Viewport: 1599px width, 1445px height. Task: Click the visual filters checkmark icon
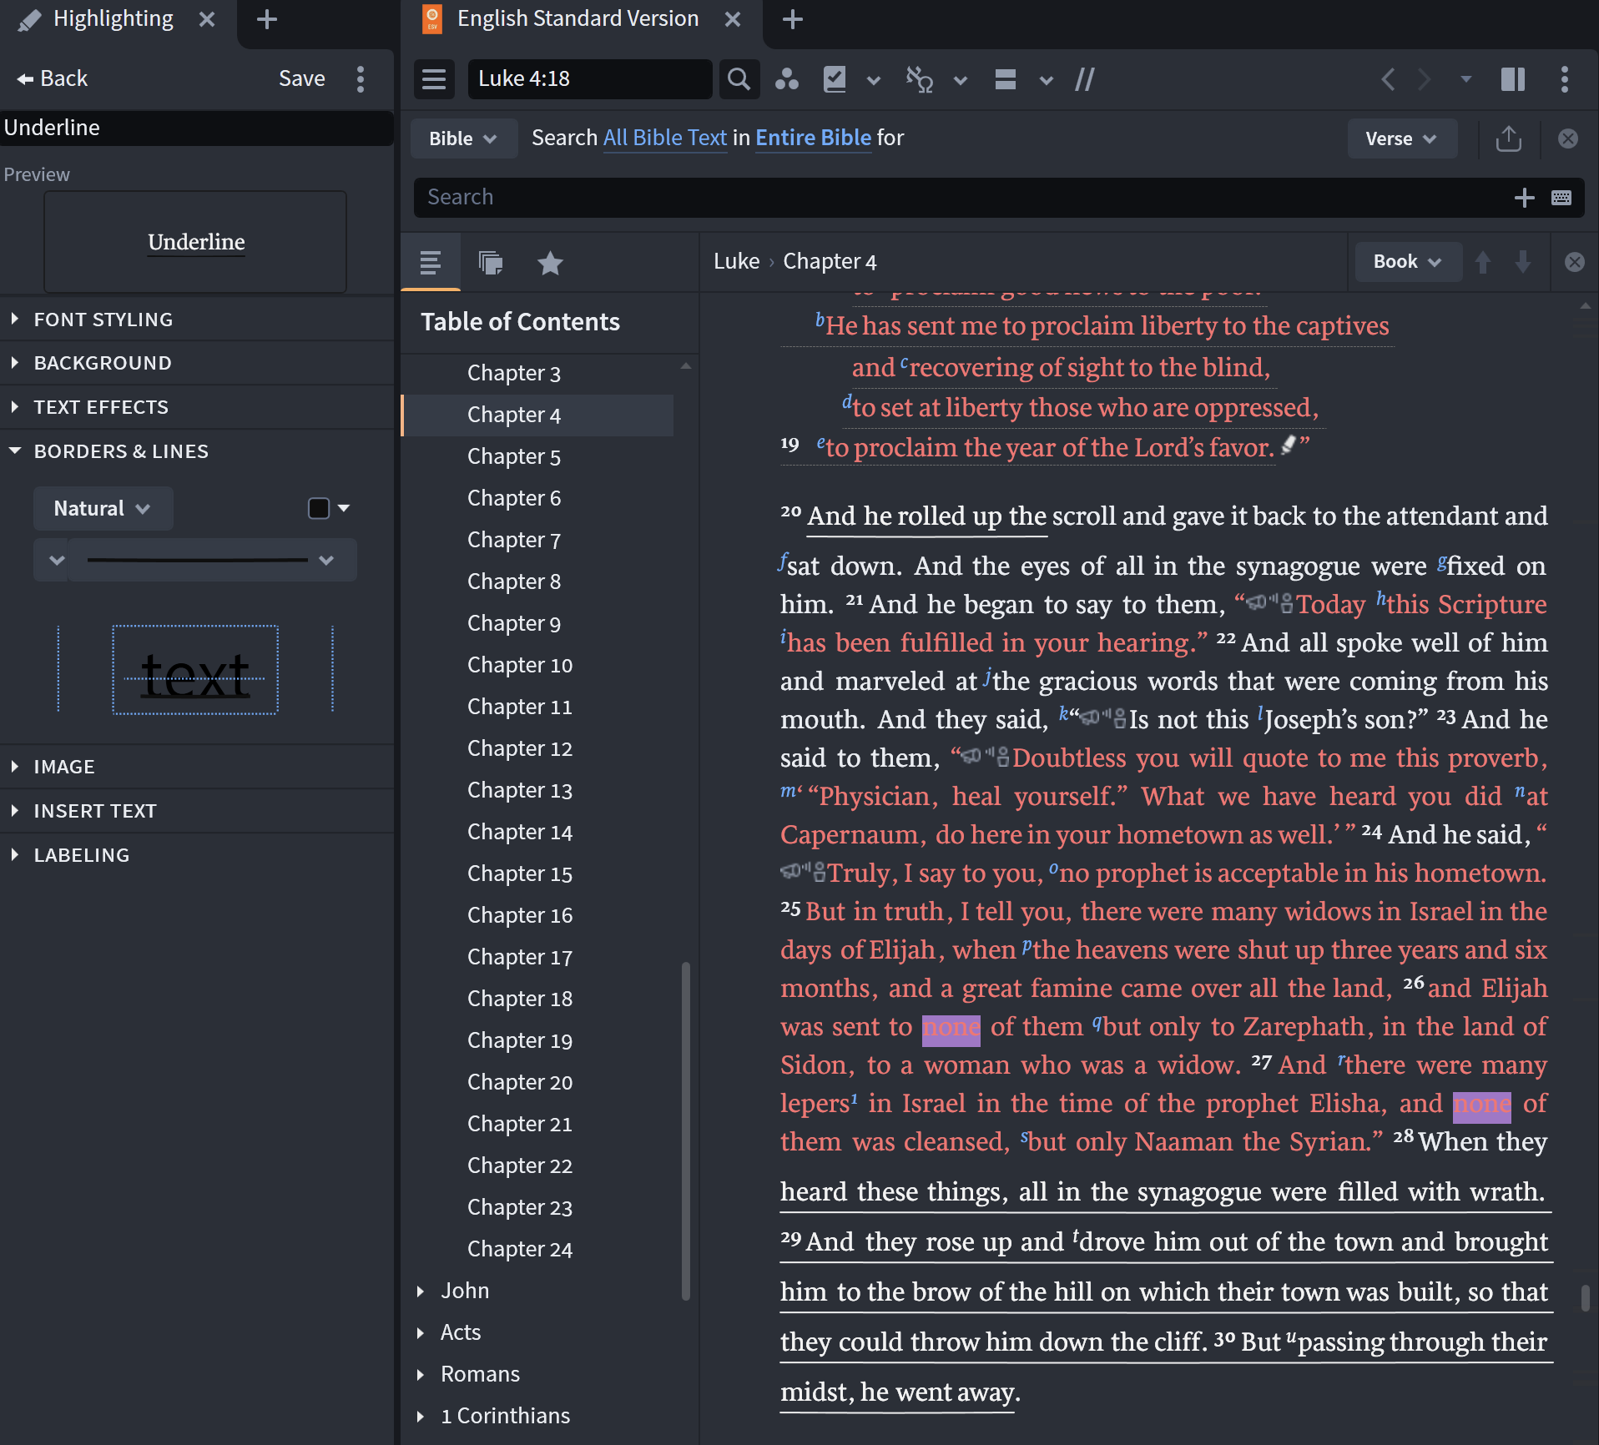835,79
